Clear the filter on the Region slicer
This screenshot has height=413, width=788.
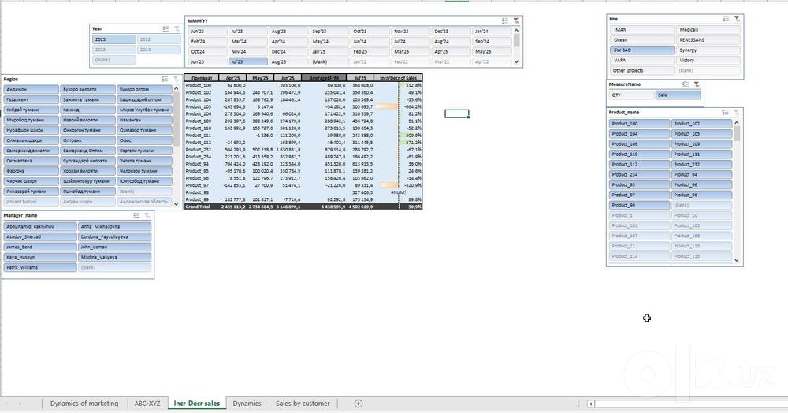pyautogui.click(x=176, y=79)
